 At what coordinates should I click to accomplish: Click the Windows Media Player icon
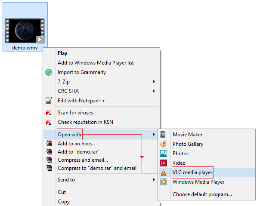point(164,182)
